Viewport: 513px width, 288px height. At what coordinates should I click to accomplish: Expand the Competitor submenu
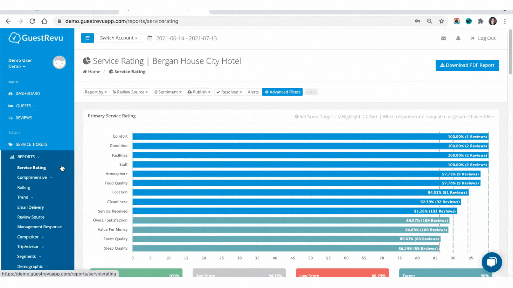31,237
